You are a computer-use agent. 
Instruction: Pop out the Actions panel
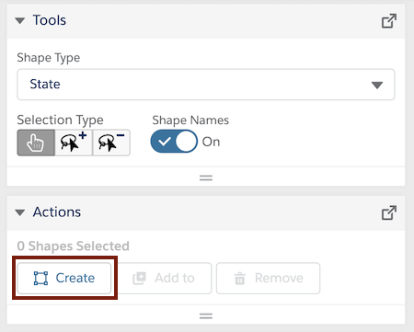click(389, 212)
